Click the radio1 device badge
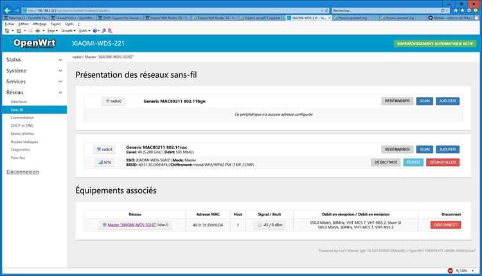The image size is (482, 276). point(105,149)
